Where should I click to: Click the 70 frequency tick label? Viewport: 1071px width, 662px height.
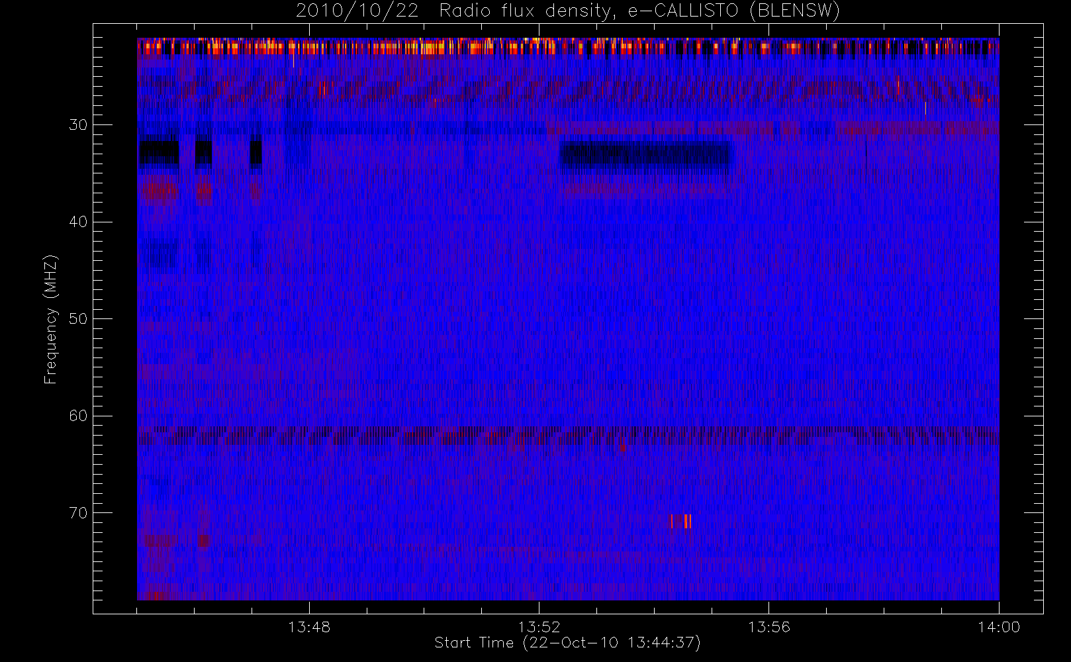point(78,512)
